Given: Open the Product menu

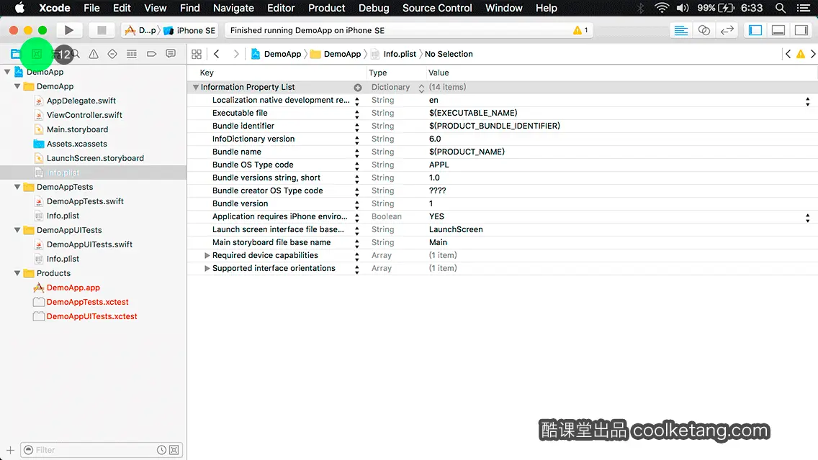Looking at the screenshot, I should (327, 8).
